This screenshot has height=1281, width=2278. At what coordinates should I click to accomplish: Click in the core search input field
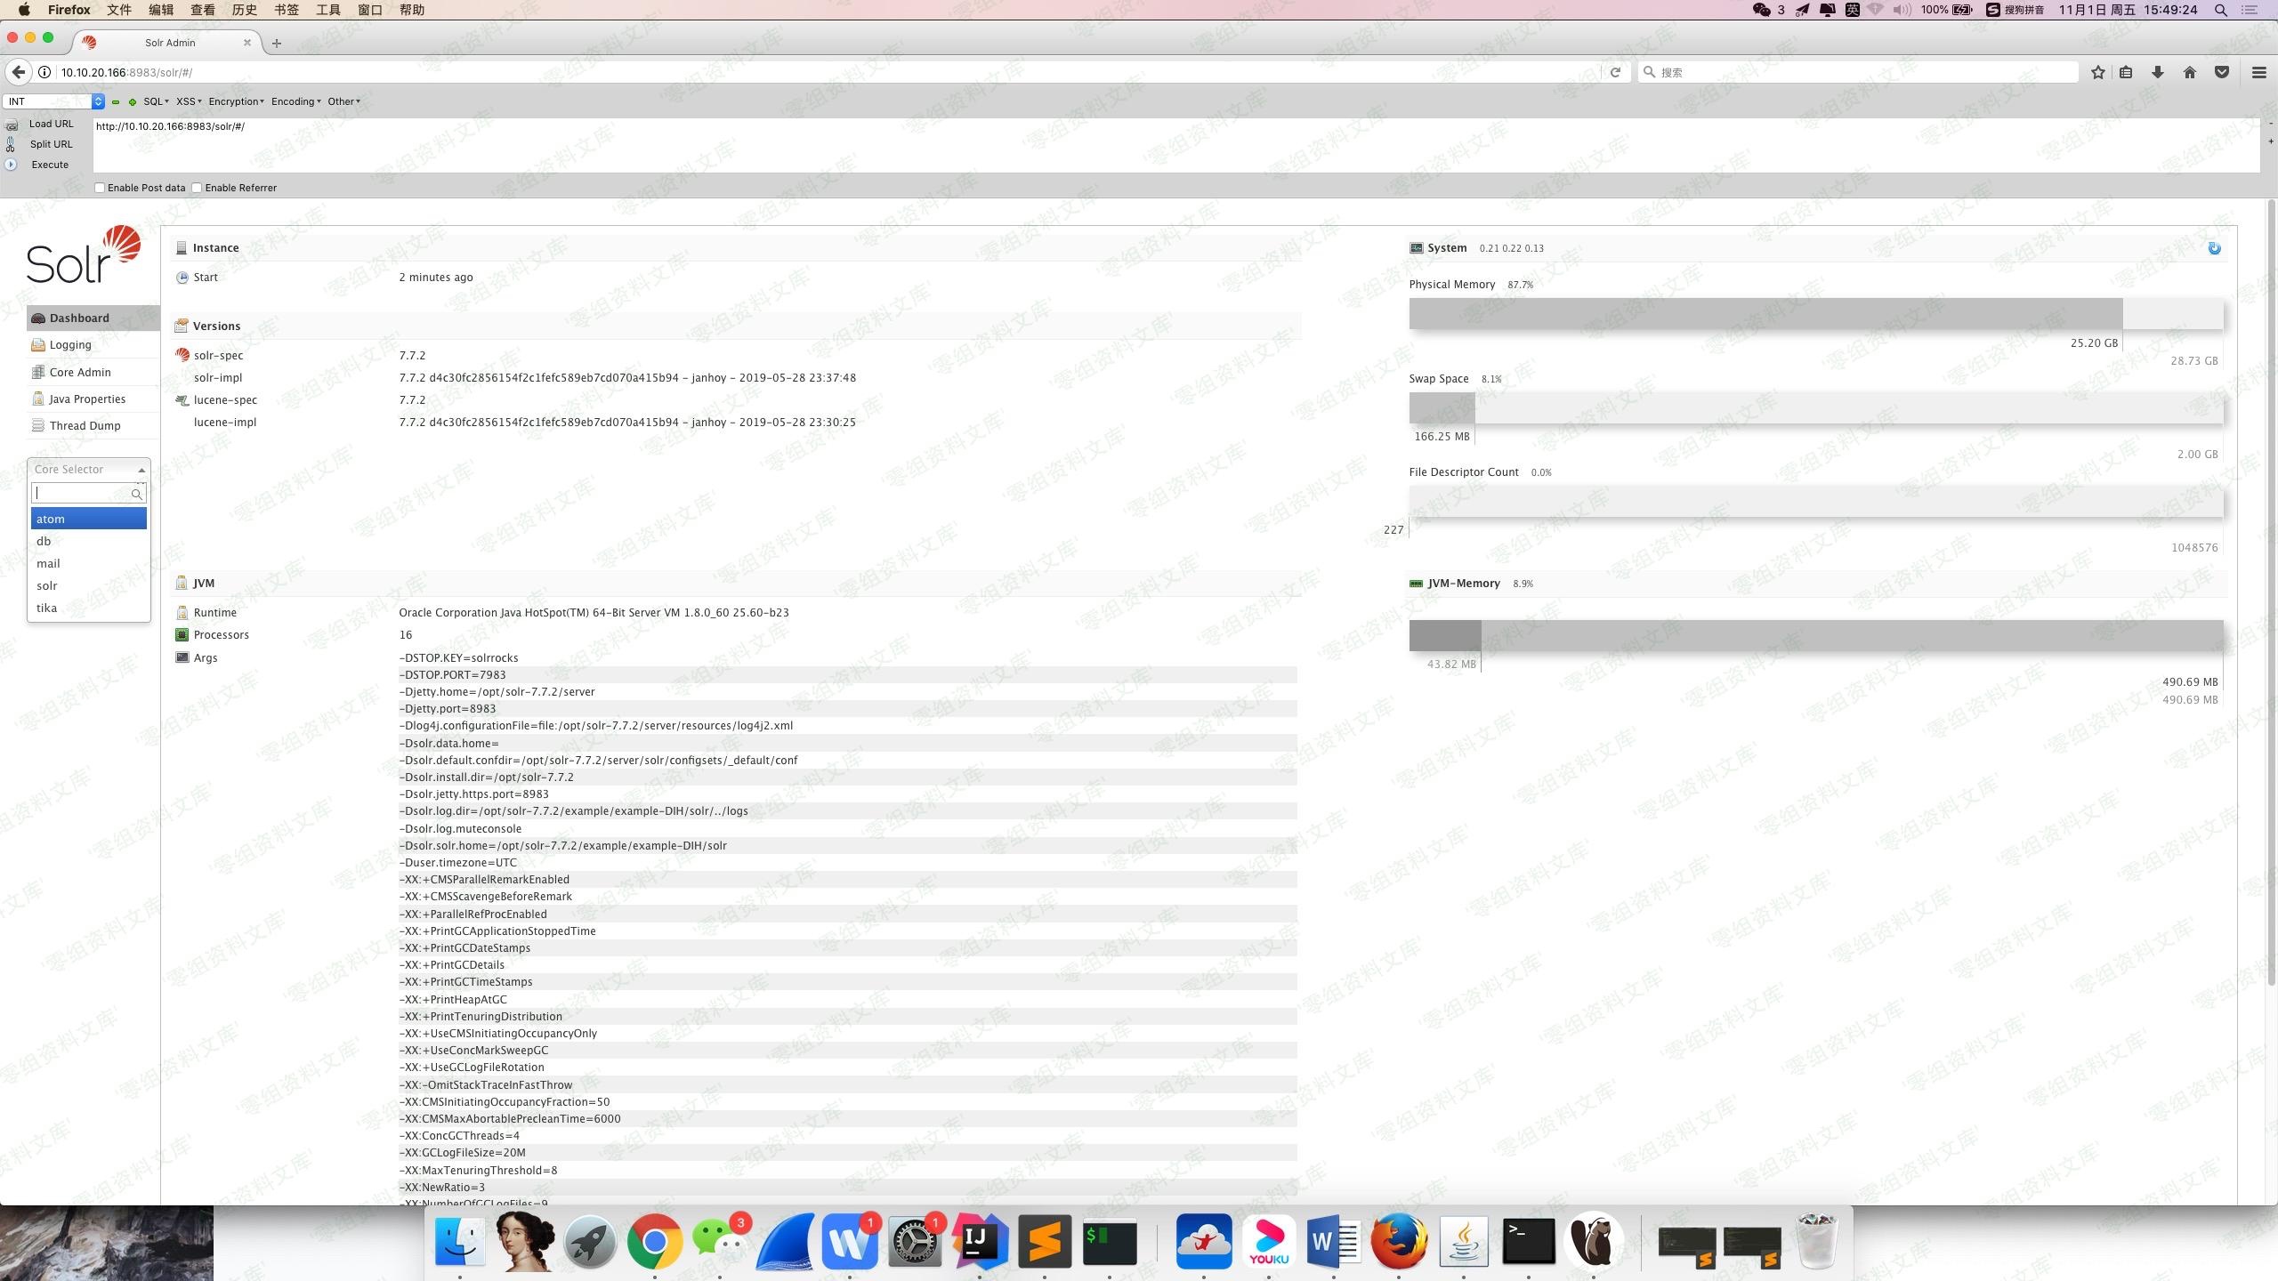tap(82, 493)
